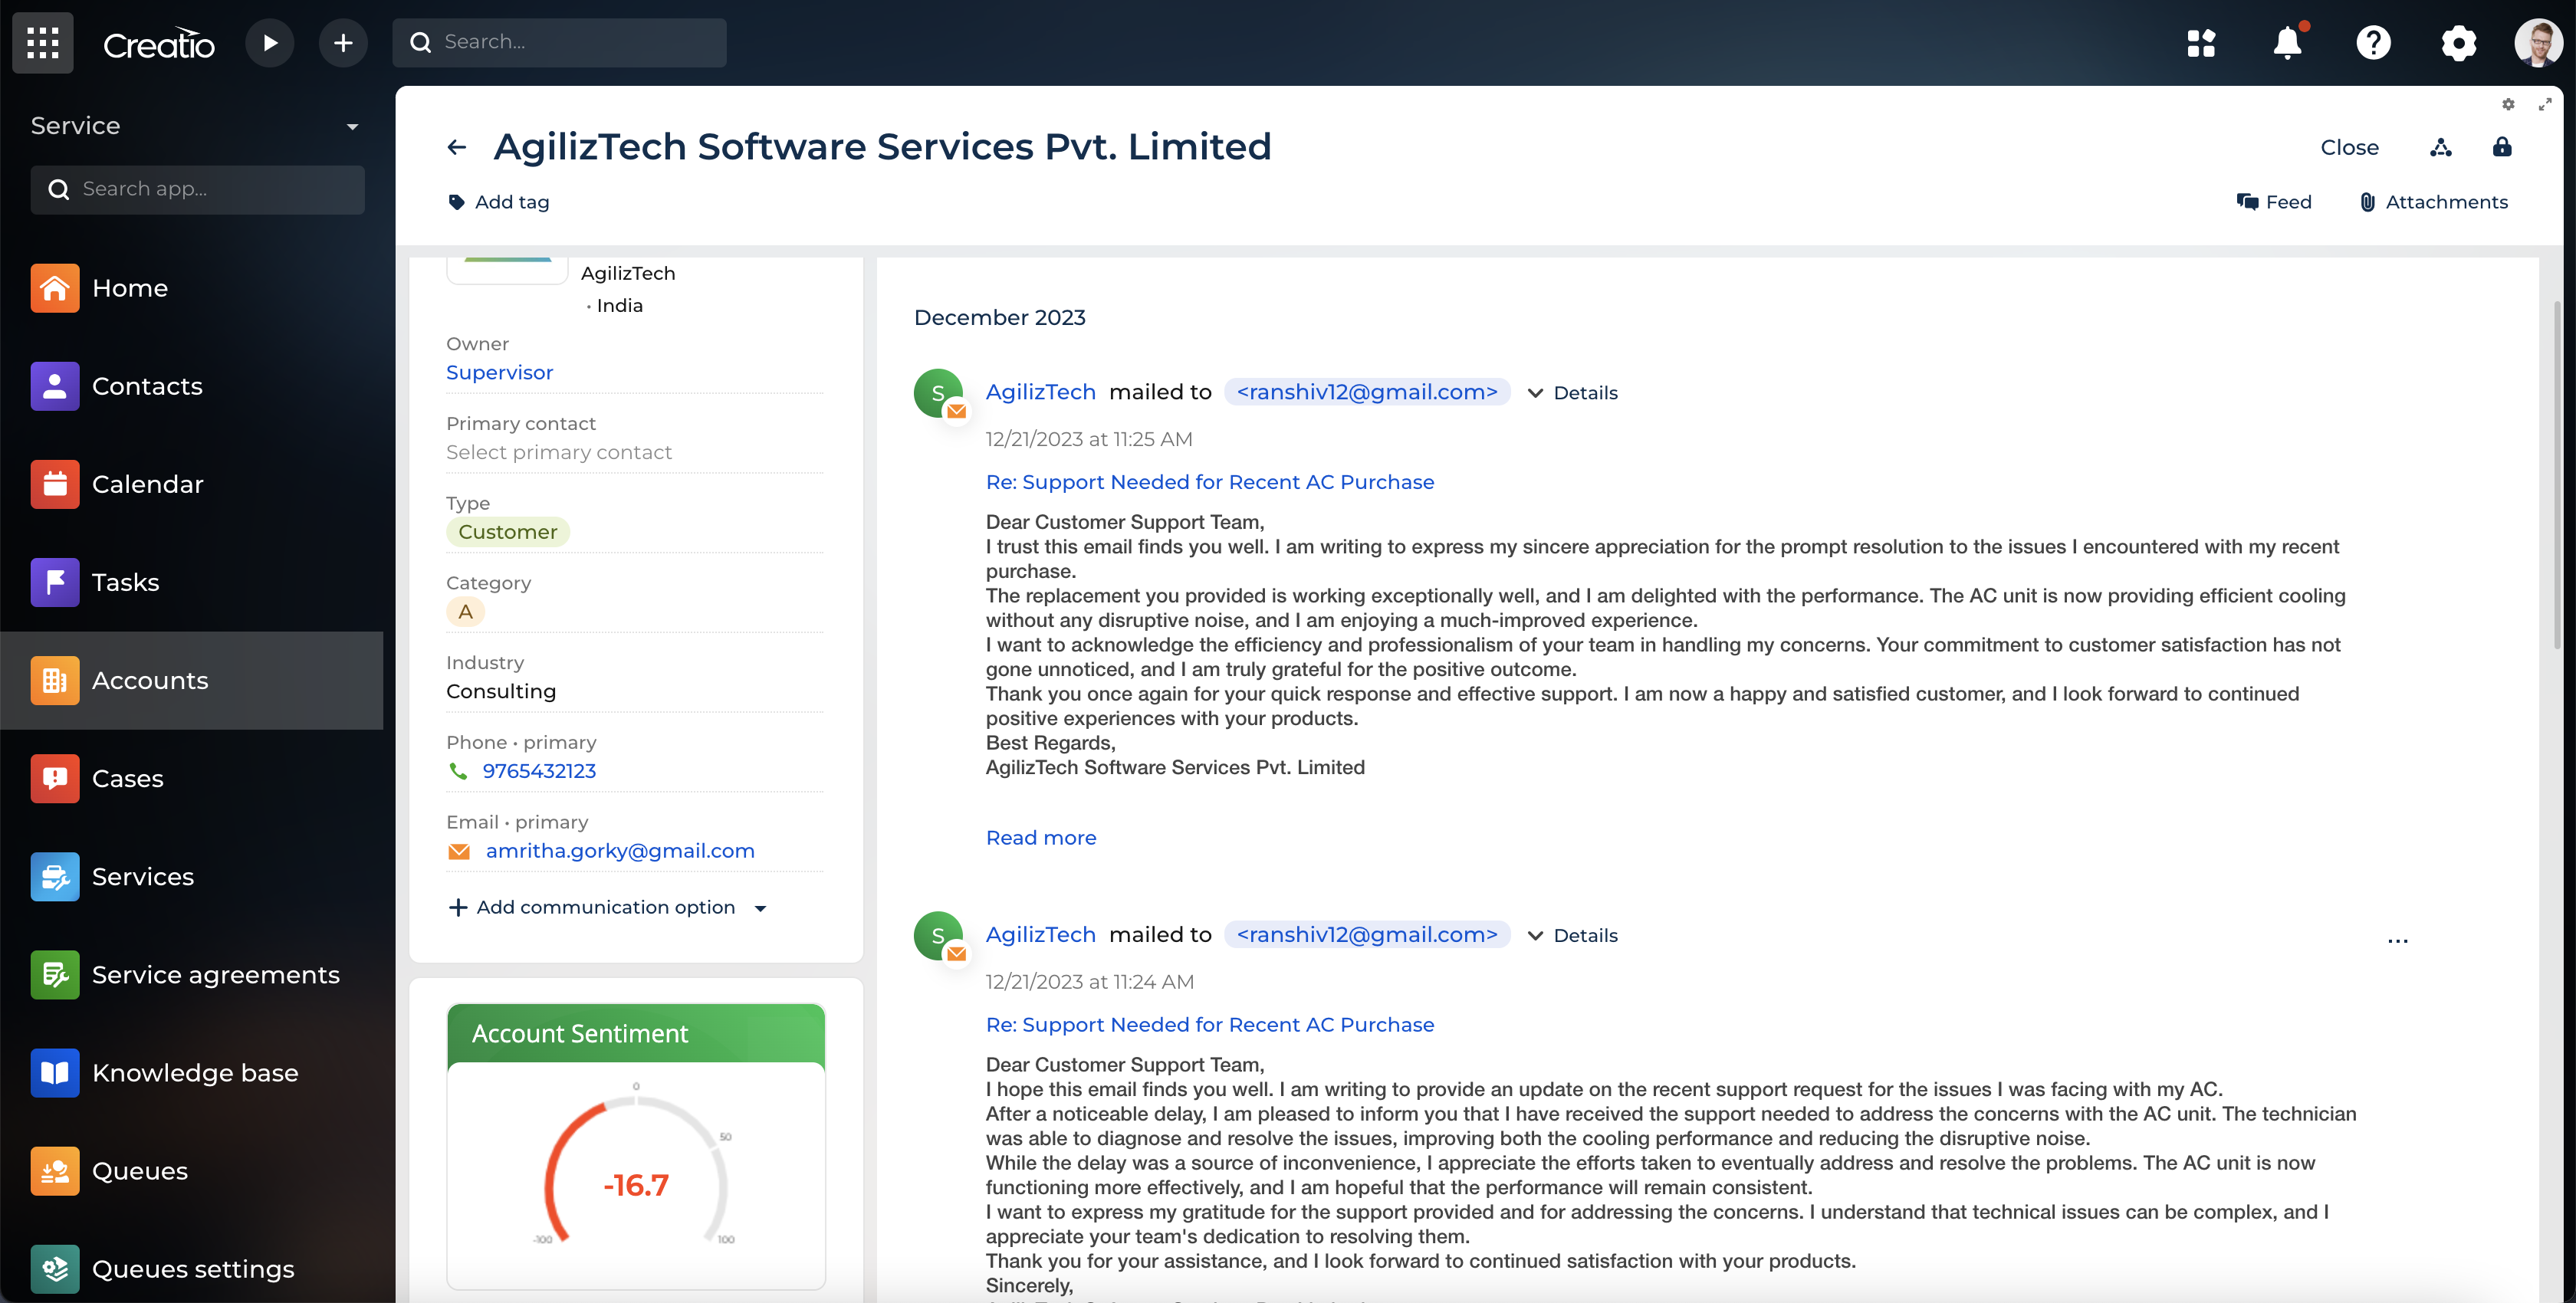The image size is (2576, 1303).
Task: Click the small page settings gear icon
Action: [2508, 104]
